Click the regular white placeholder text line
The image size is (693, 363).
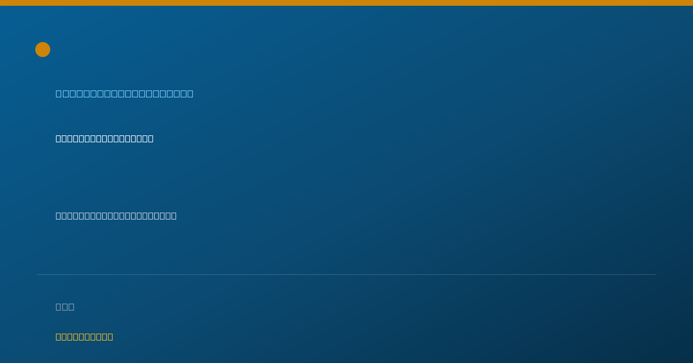tap(116, 215)
